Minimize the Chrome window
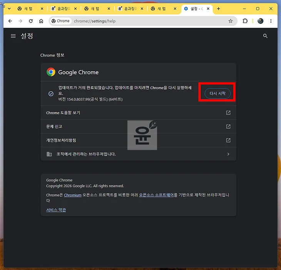This screenshot has width=281, height=270. tap(244, 8)
